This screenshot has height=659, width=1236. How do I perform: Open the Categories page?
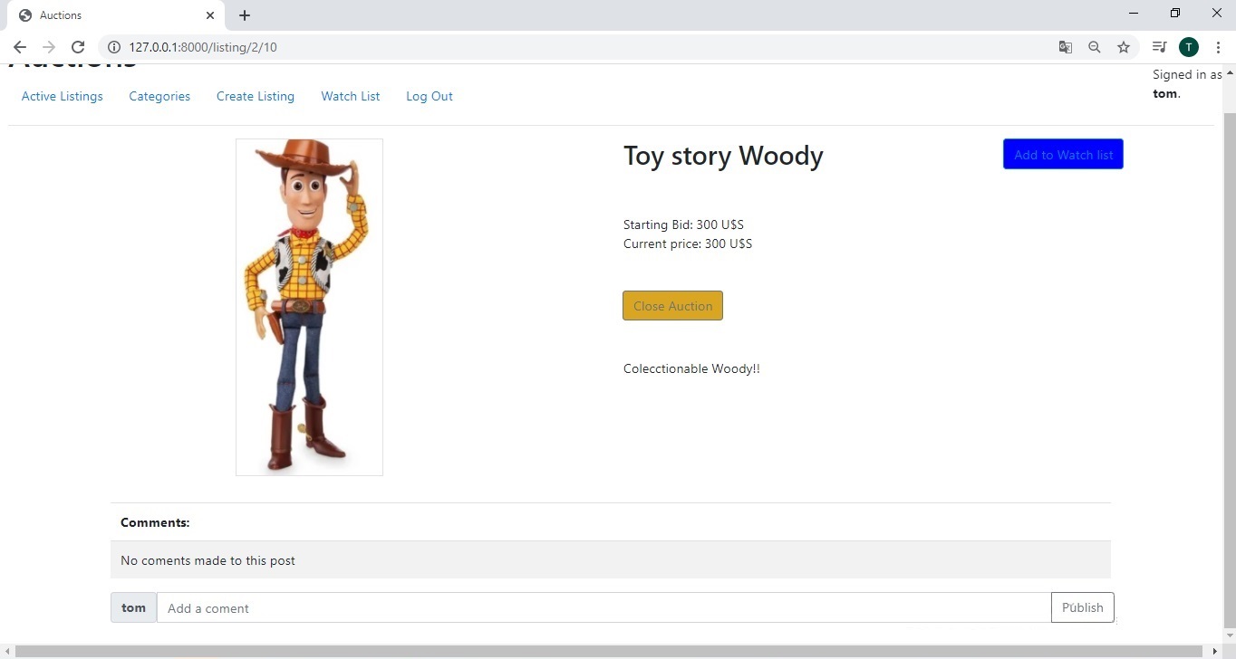pyautogui.click(x=159, y=96)
